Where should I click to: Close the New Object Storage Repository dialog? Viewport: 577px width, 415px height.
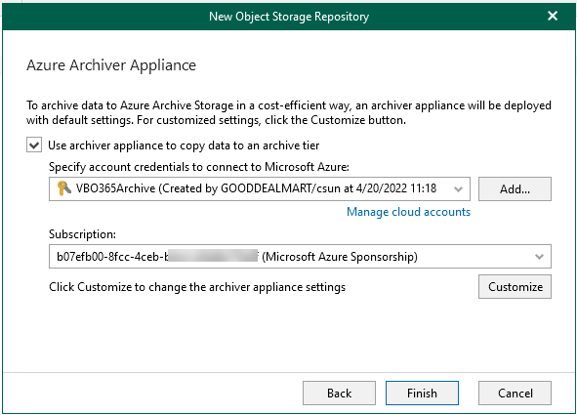tap(553, 17)
